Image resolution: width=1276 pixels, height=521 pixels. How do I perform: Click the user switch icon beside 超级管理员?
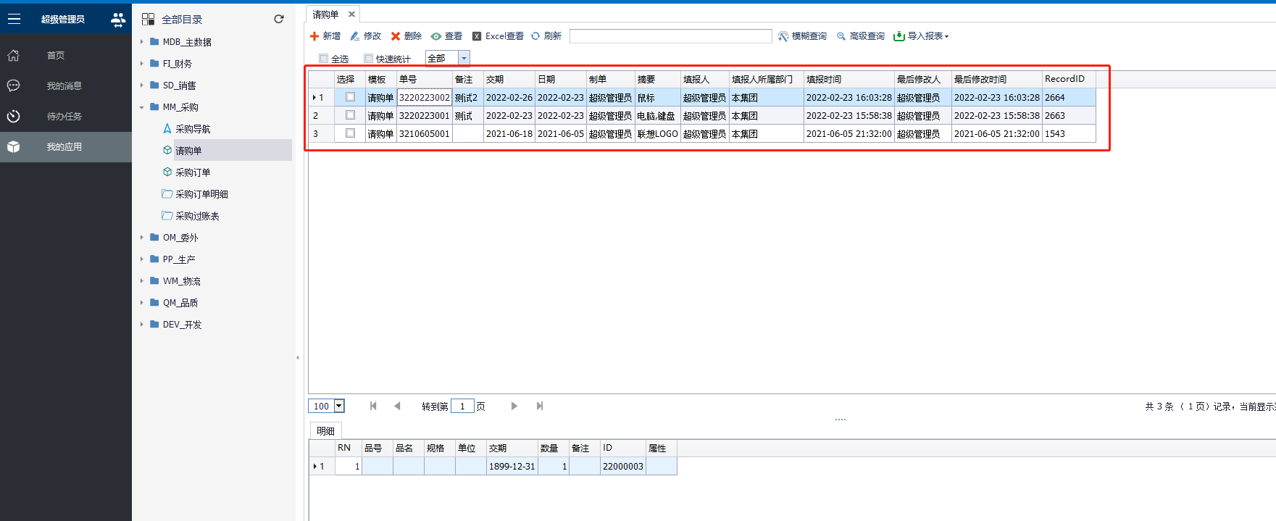point(117,20)
